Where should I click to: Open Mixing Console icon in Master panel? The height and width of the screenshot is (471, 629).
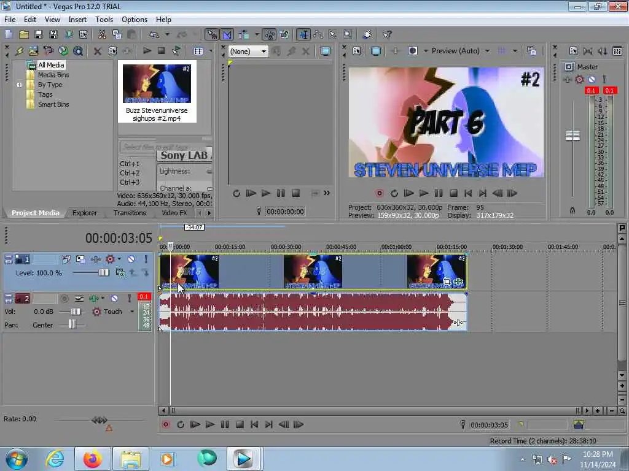tap(617, 51)
